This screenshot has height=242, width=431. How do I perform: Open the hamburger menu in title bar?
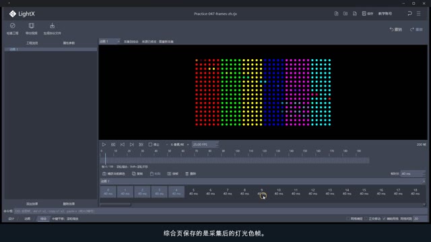(419, 13)
